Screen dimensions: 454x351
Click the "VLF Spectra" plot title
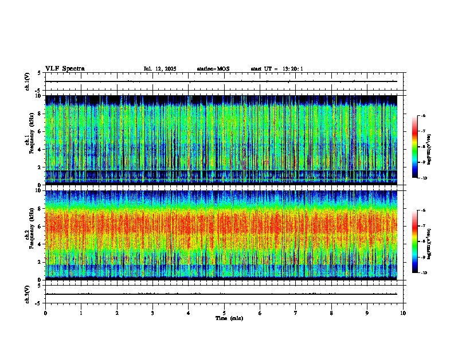coord(65,69)
